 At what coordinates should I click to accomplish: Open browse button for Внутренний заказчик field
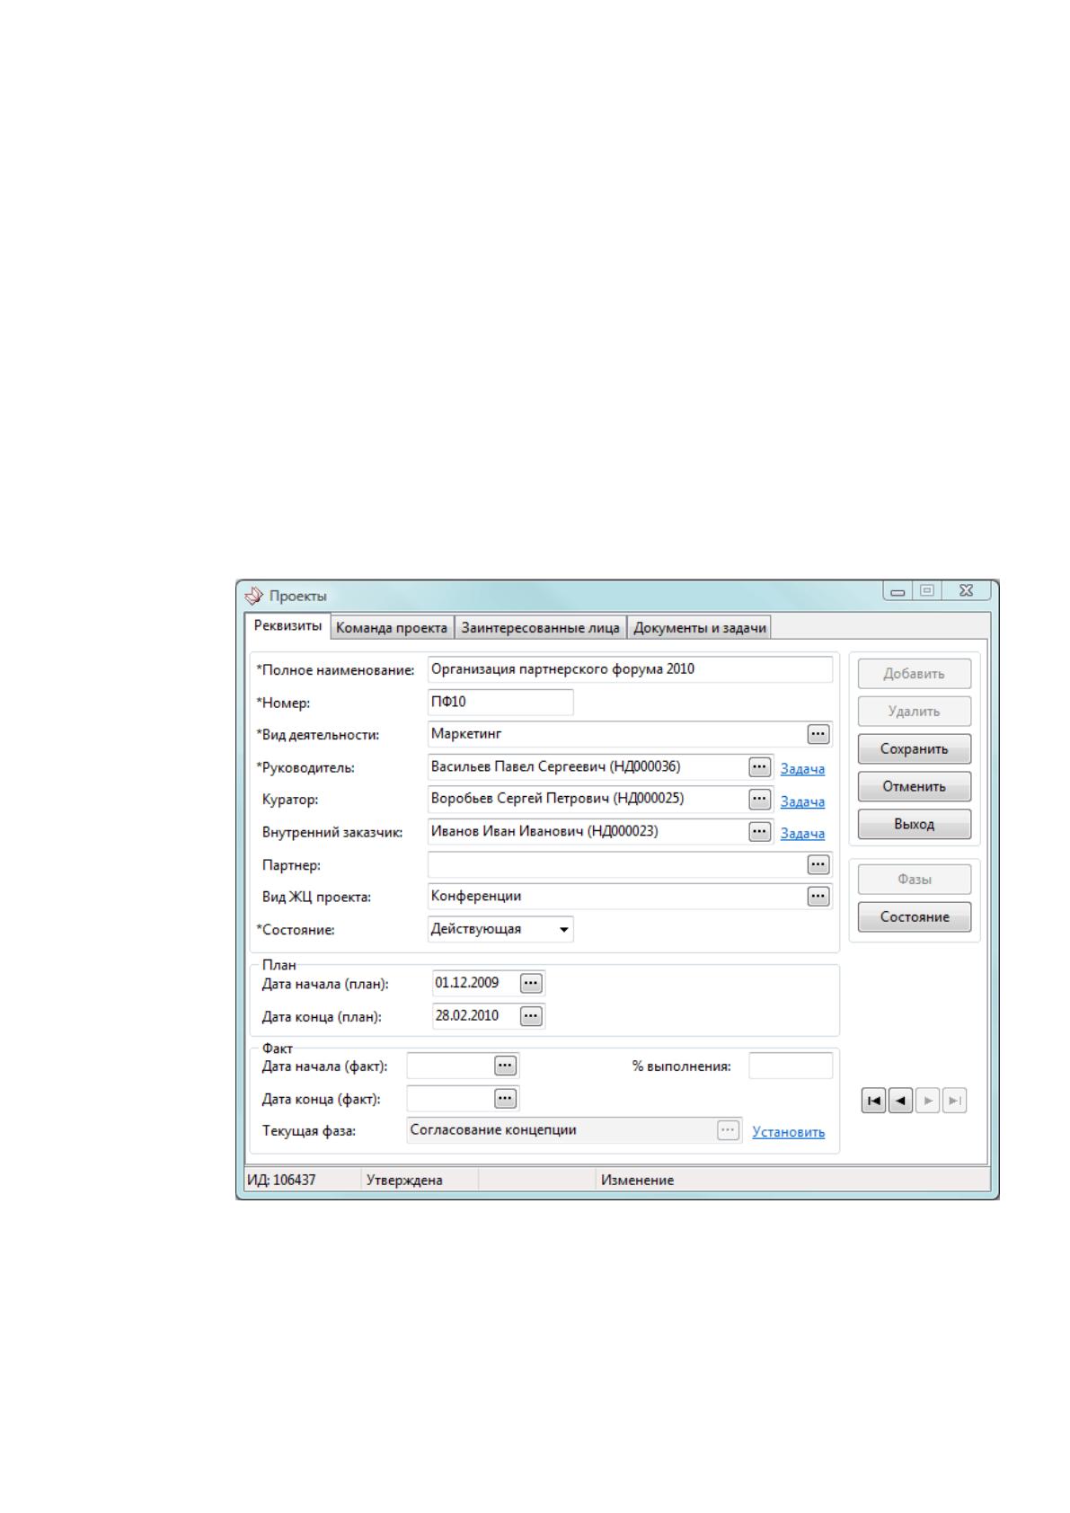760,831
